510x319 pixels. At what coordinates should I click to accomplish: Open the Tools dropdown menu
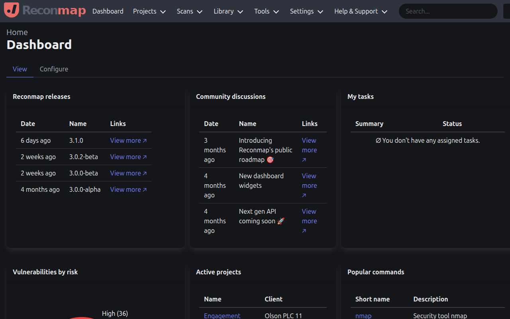pos(266,11)
